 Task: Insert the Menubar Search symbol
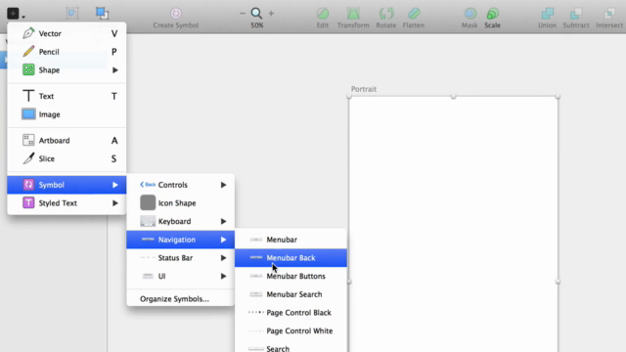(x=291, y=294)
